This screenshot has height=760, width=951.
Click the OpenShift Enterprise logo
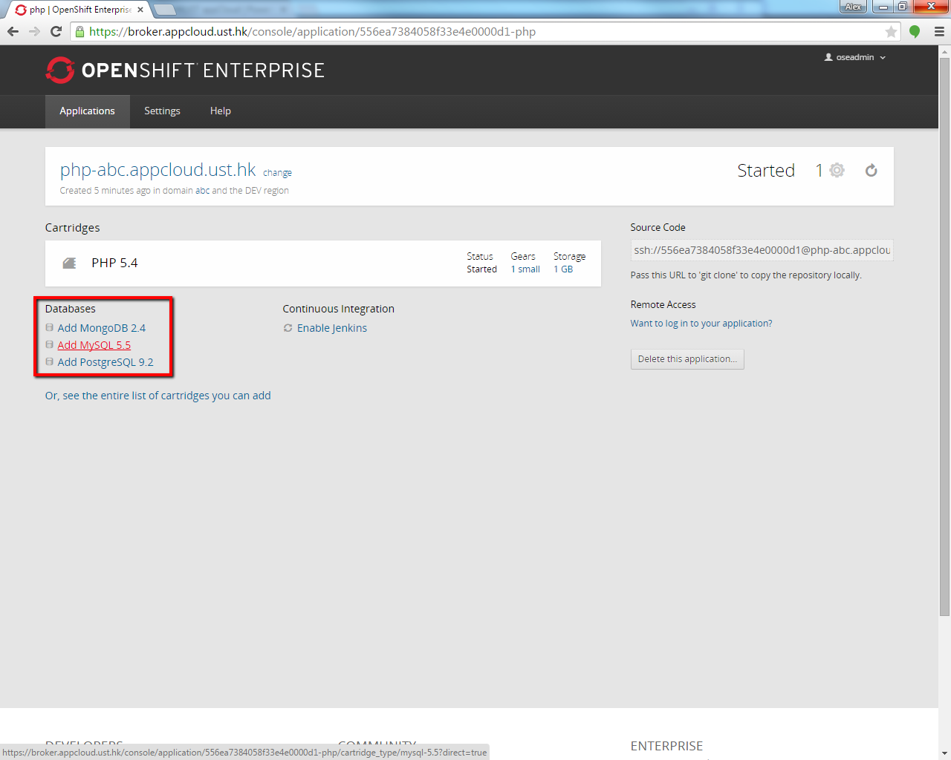(x=185, y=71)
